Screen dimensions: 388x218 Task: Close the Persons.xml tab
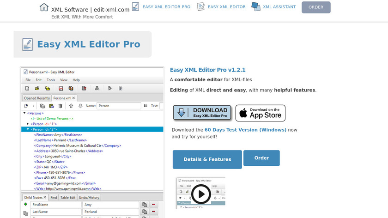73,98
